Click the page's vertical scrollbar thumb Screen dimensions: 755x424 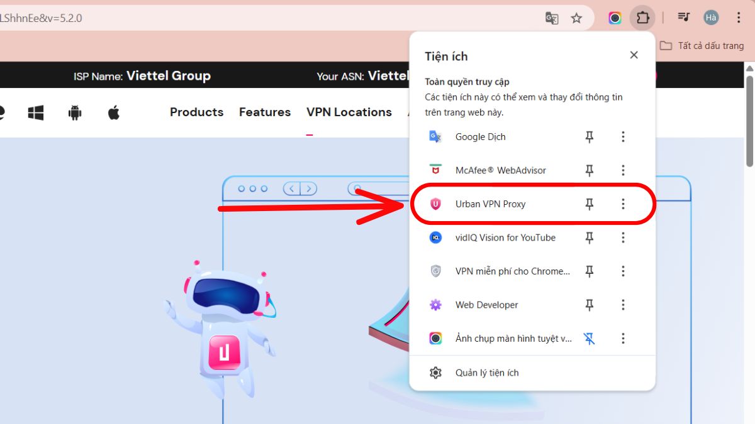(749, 121)
